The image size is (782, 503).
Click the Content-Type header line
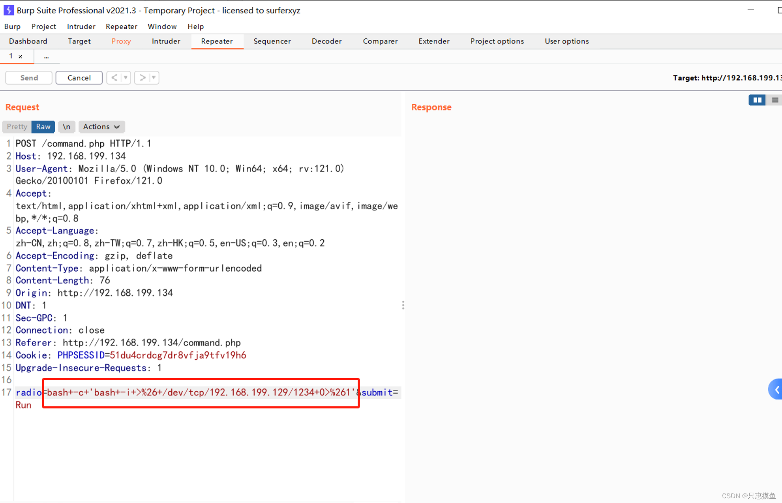139,268
